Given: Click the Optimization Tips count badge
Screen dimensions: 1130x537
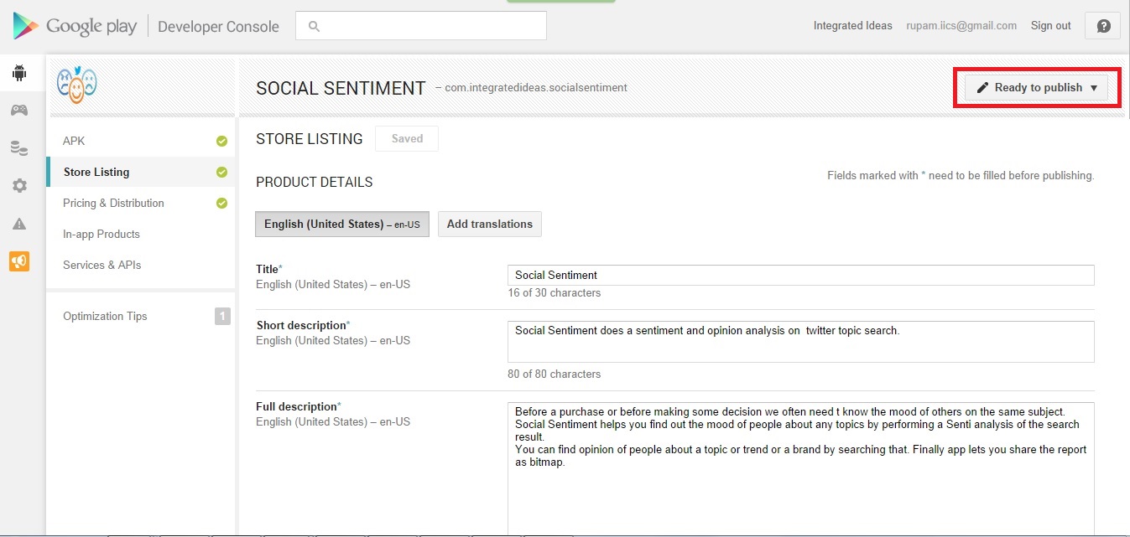Looking at the screenshot, I should click(222, 316).
